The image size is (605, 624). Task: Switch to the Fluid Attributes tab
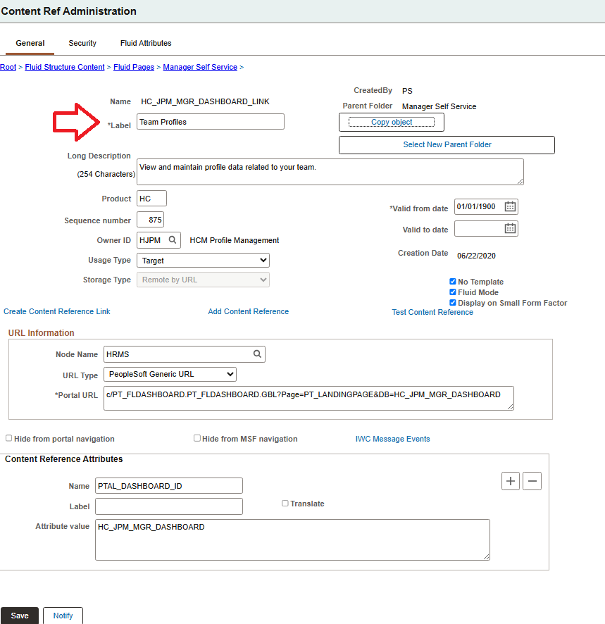tap(146, 43)
